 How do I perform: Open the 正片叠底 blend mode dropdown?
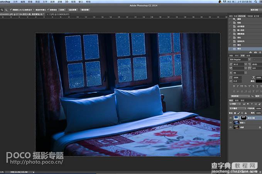[x=238, y=108]
